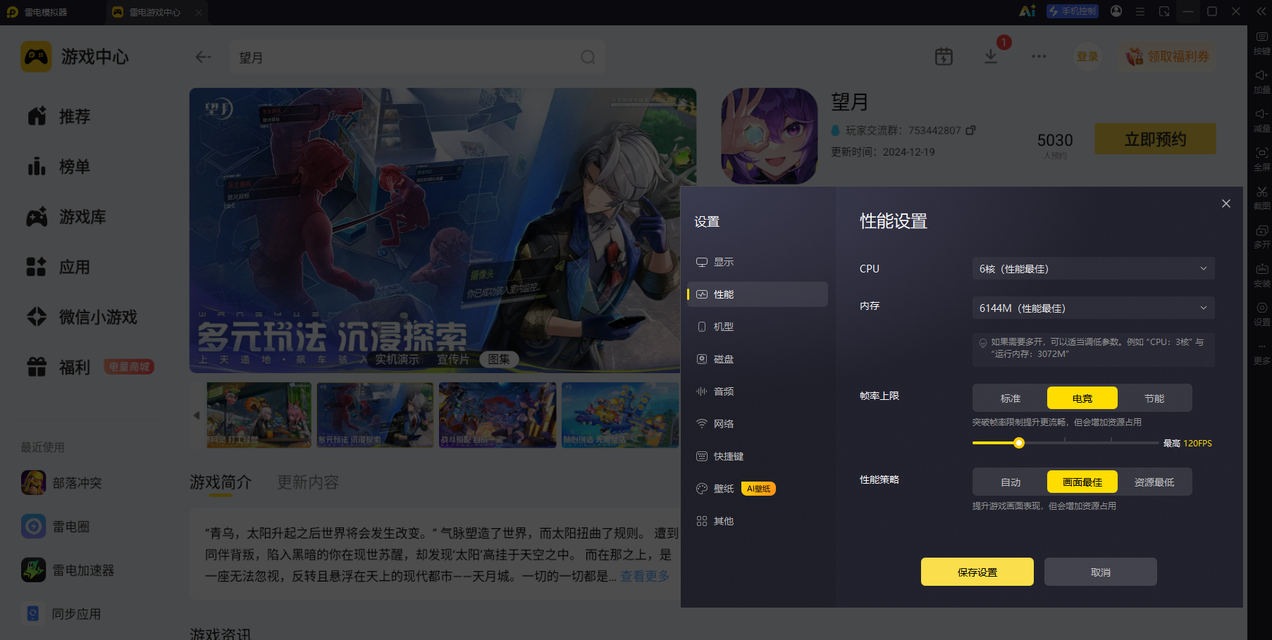The image size is (1272, 640).
Task: Switch to the 更新内容 tab
Action: (x=308, y=482)
